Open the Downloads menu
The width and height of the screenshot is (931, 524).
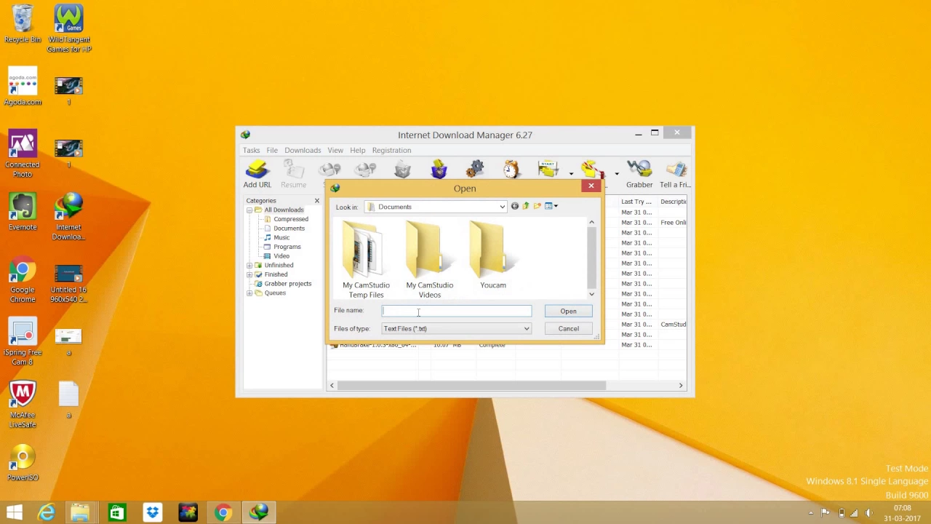(x=303, y=150)
